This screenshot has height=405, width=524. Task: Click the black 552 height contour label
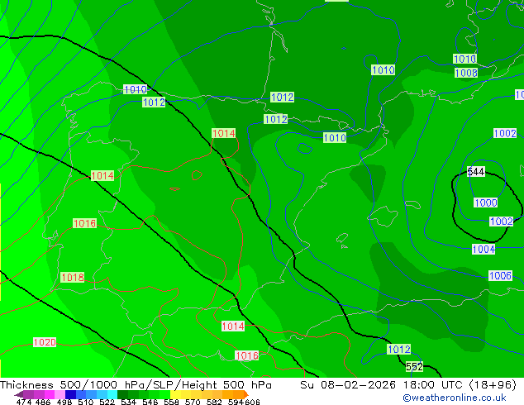coord(414,367)
